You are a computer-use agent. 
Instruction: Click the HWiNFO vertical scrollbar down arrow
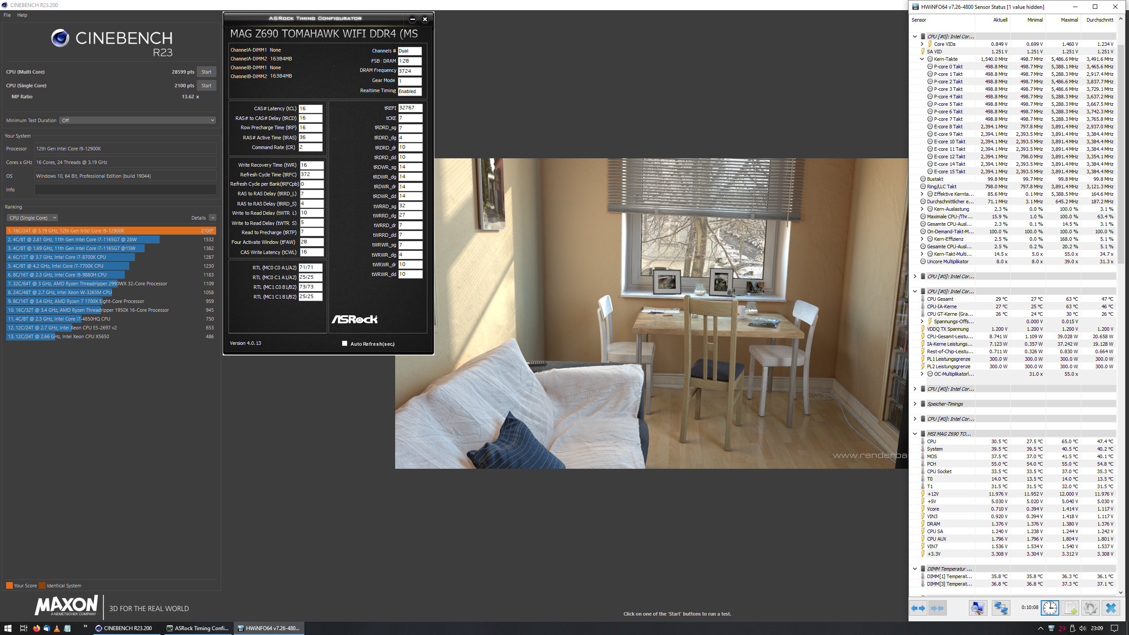[x=1122, y=592]
